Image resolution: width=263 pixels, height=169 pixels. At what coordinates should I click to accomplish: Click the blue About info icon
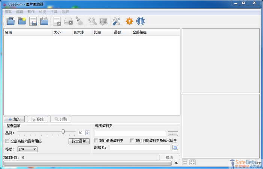pos(141,21)
